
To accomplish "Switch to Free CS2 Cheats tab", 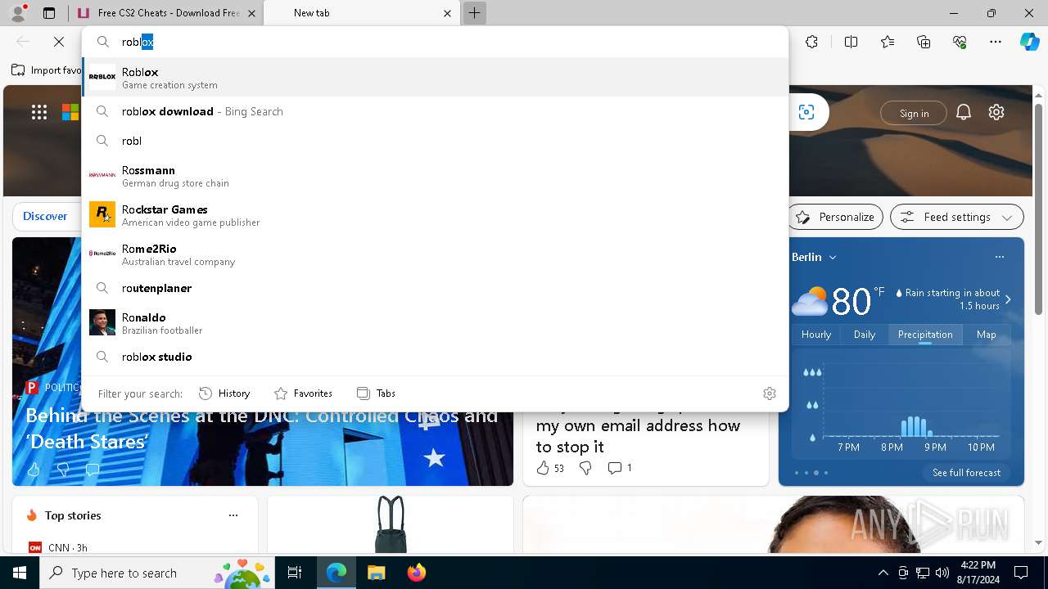I will (166, 13).
